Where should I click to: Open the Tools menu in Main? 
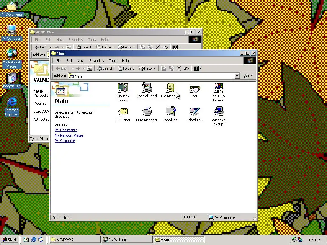113,61
